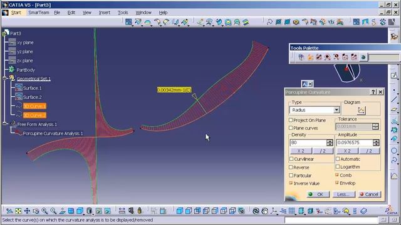Open the SmarTeam menu
Viewport: 401px width, 225px height.
click(x=39, y=12)
